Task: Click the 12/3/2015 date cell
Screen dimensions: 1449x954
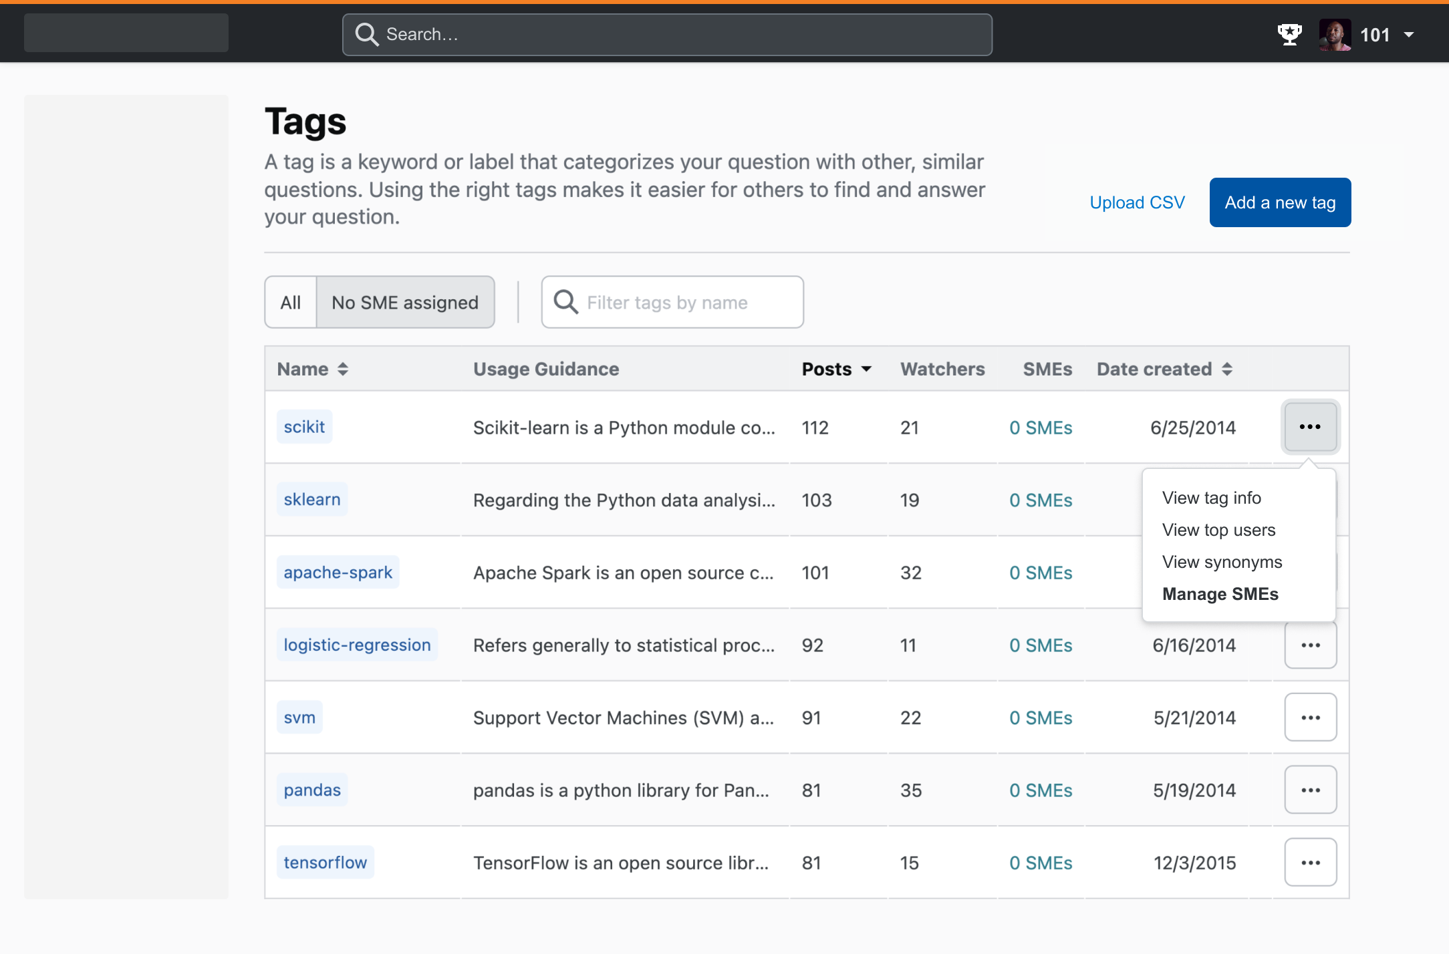Action: 1194,863
